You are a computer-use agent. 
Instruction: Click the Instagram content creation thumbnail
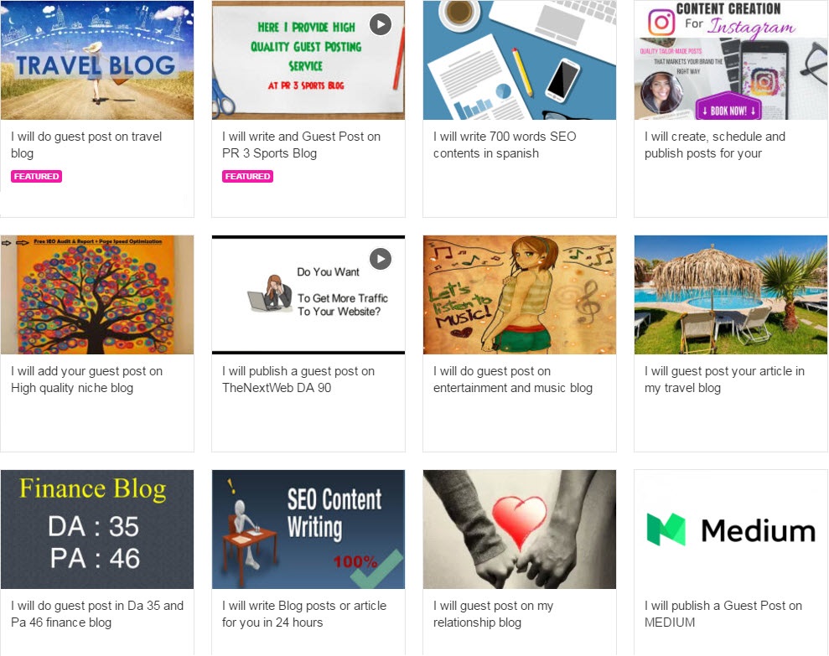click(x=731, y=60)
